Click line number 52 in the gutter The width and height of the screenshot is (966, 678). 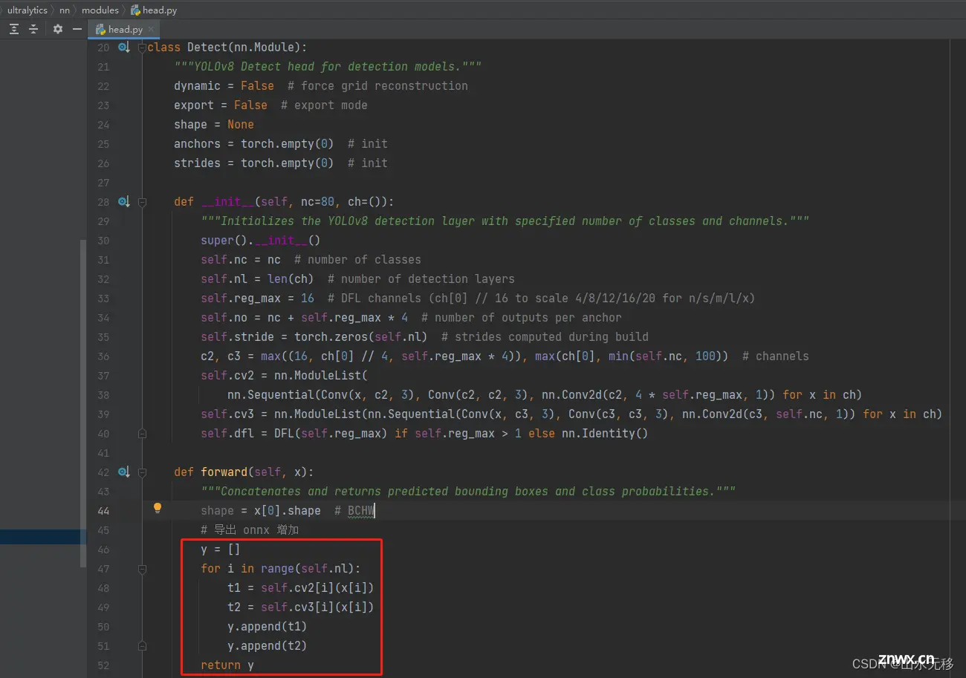(103, 665)
